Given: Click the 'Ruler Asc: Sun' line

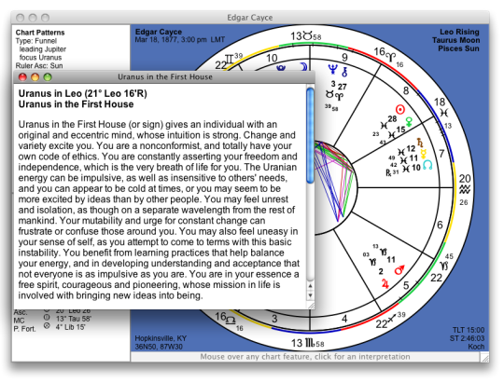Looking at the screenshot, I should [x=39, y=66].
